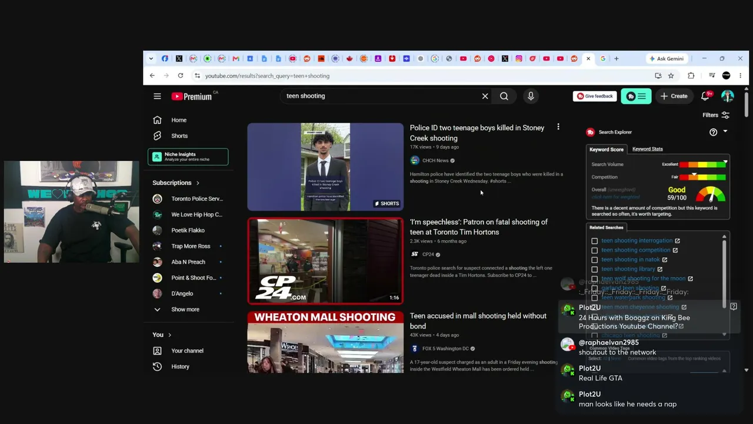
Task: Reload the browser page
Action: [x=180, y=75]
